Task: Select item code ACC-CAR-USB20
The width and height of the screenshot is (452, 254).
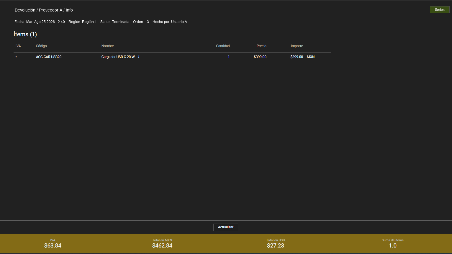Action: coord(49,57)
